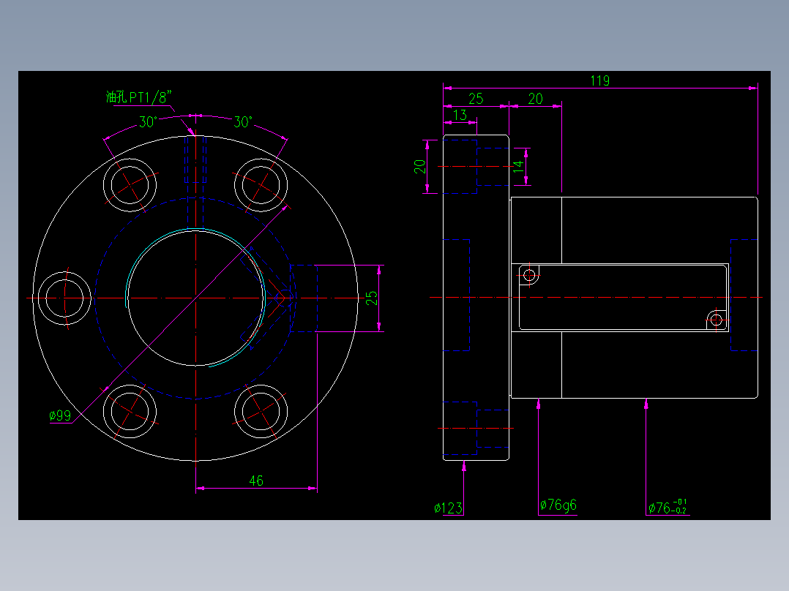789x591 pixels.
Task: Select the 46 horizontal dimension text
Action: (x=256, y=481)
